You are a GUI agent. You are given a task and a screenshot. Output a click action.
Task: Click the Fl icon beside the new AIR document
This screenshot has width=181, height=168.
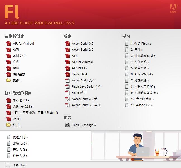pyautogui.click(x=67, y=56)
